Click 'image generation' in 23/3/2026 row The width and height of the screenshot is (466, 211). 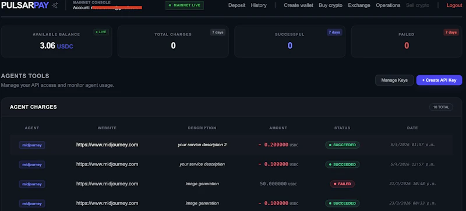202,203
